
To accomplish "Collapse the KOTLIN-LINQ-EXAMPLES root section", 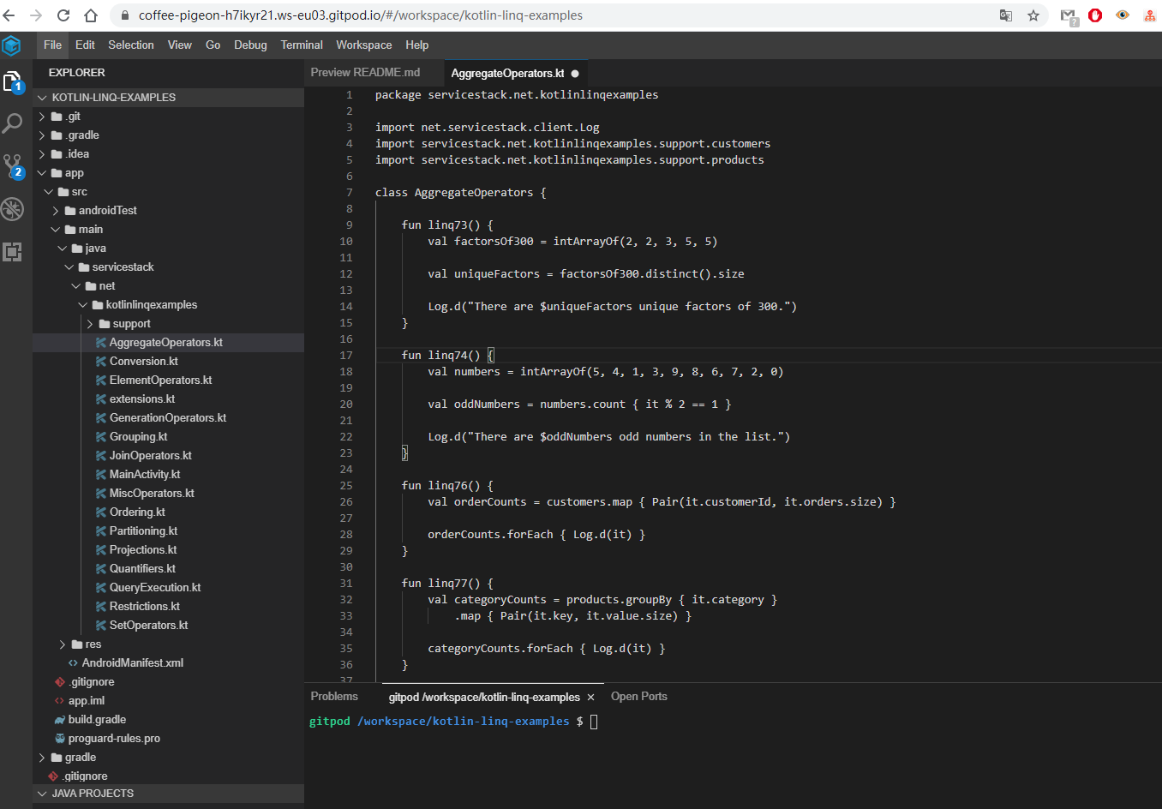I will (41, 98).
